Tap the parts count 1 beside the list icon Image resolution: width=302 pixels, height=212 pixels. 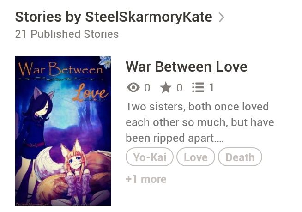pyautogui.click(x=211, y=87)
